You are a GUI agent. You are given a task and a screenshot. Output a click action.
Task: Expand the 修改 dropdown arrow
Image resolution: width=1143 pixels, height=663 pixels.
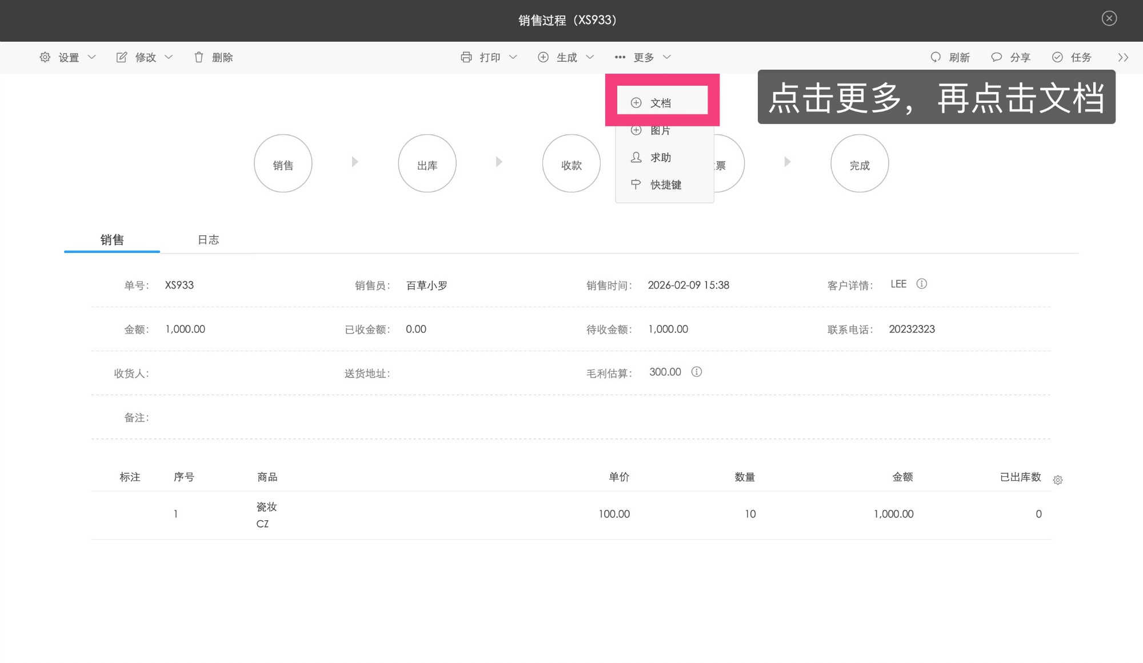tap(169, 57)
